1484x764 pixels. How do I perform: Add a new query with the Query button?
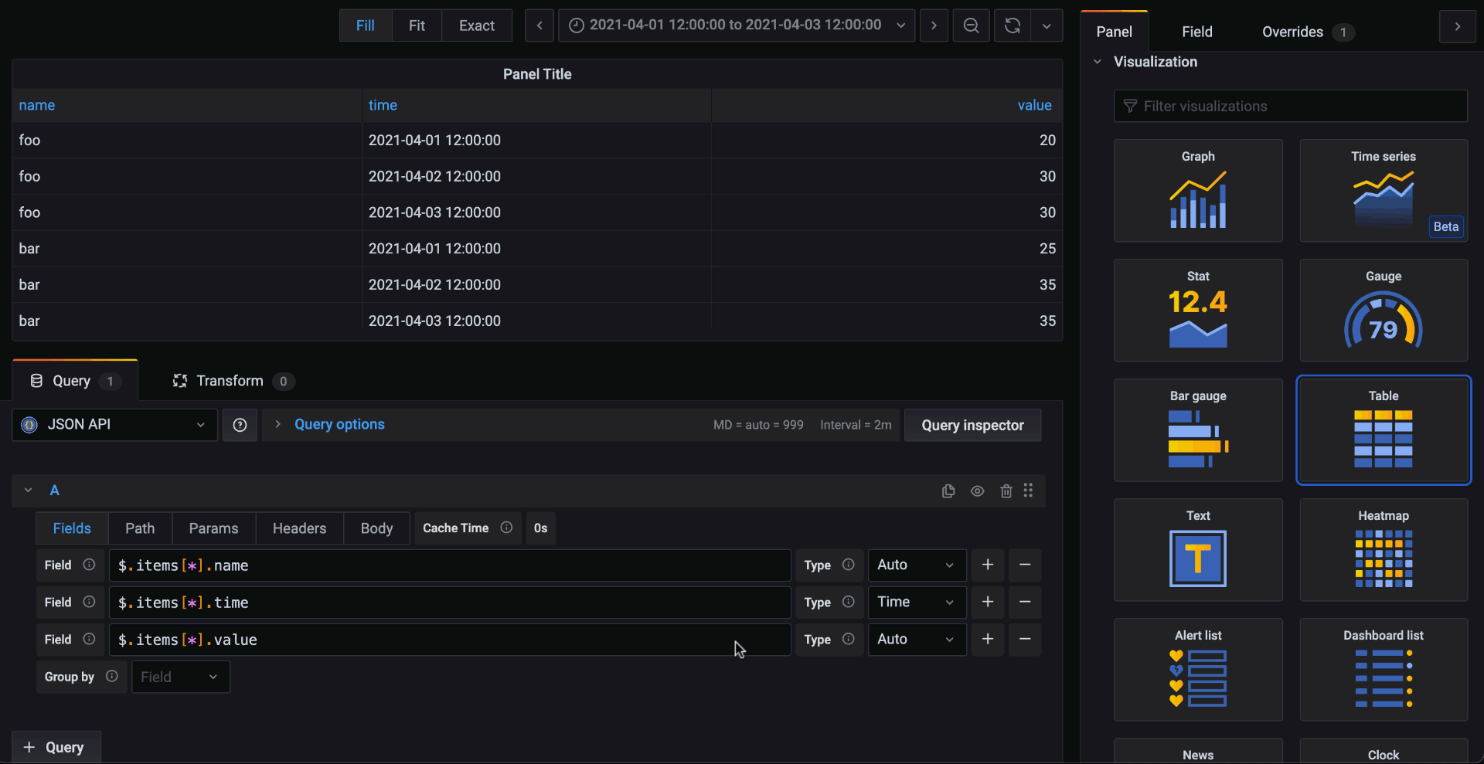pos(55,746)
